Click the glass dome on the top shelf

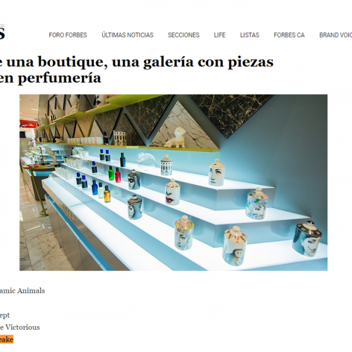(145, 161)
